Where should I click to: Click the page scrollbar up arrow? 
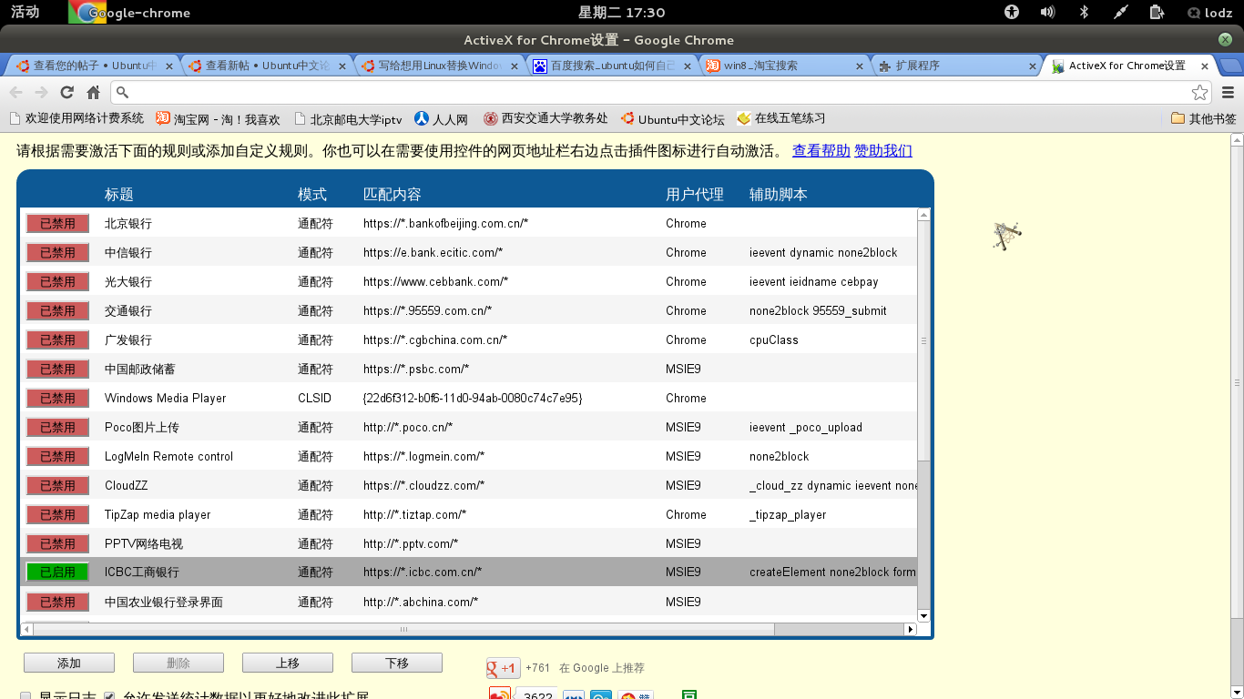[1237, 139]
